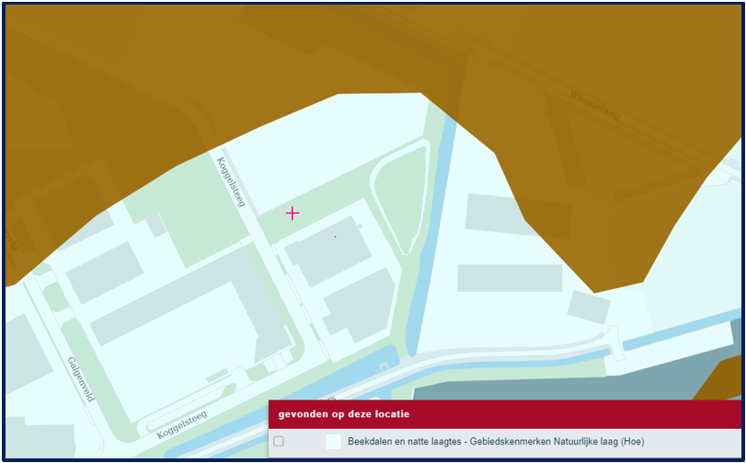Viewport: 746px width, 463px height.
Task: Click the vertical blue canal on the map
Action: coord(434,230)
